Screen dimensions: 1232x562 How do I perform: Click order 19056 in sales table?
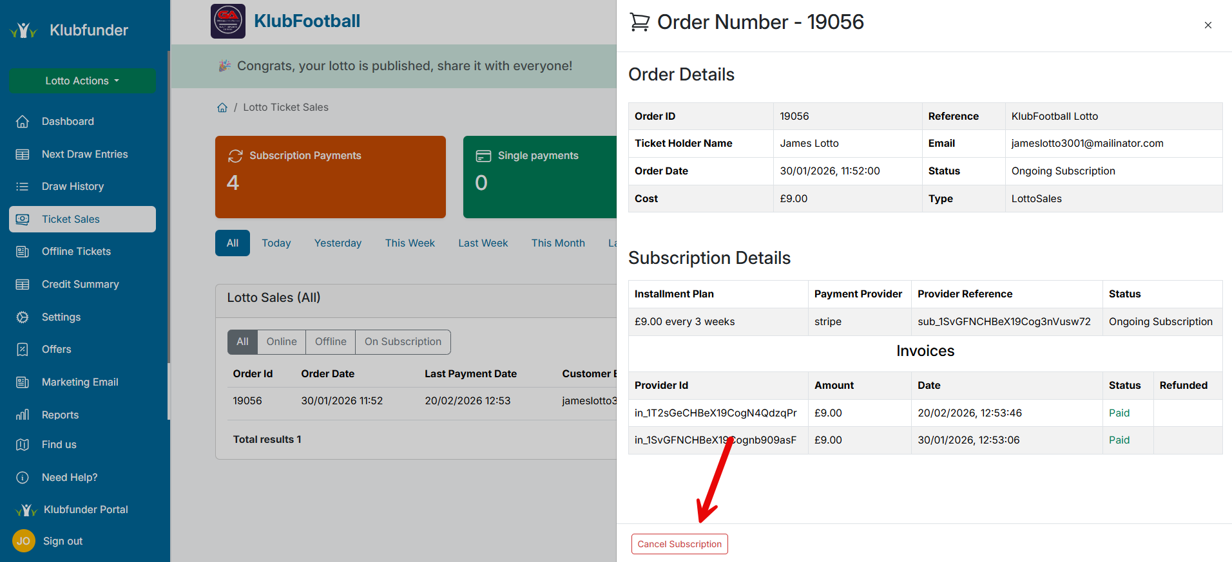[x=247, y=401]
